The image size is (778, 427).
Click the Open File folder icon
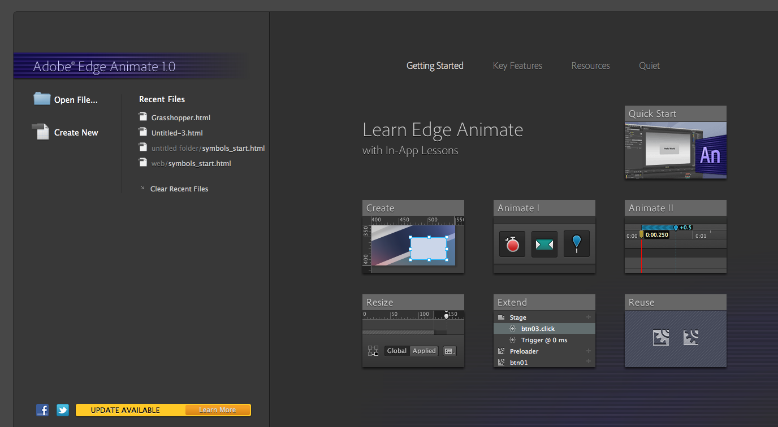[x=42, y=99]
